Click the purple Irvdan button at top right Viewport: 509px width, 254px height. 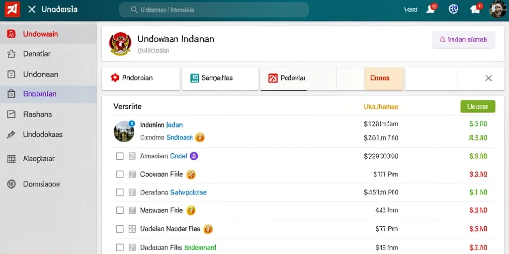click(x=464, y=40)
